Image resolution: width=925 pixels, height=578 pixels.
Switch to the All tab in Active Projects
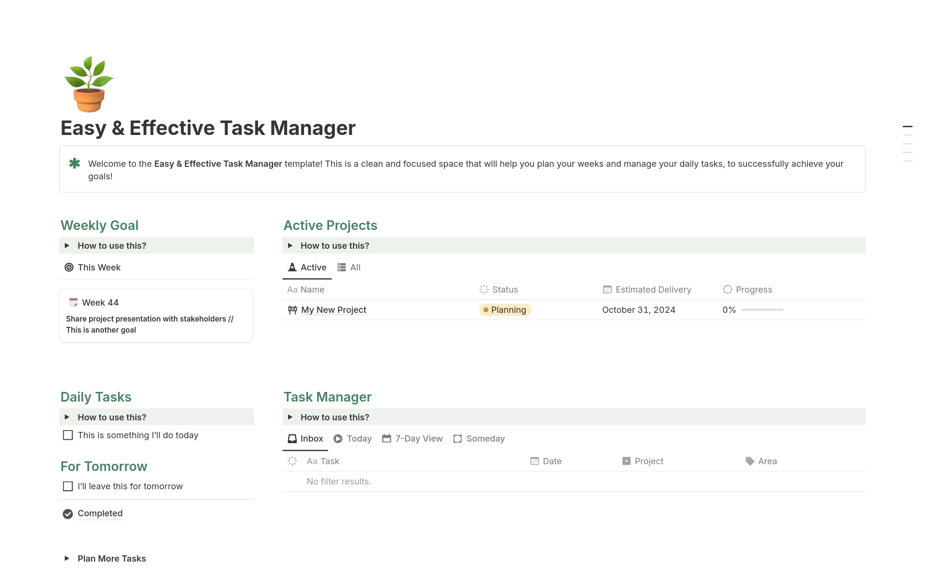(349, 267)
